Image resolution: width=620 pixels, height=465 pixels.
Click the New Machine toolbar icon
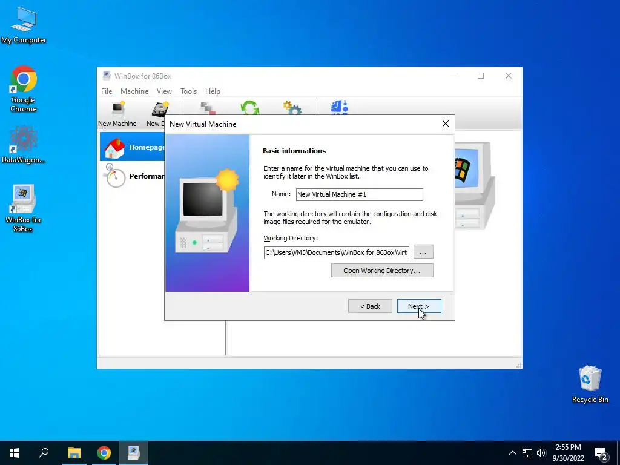[x=117, y=114]
